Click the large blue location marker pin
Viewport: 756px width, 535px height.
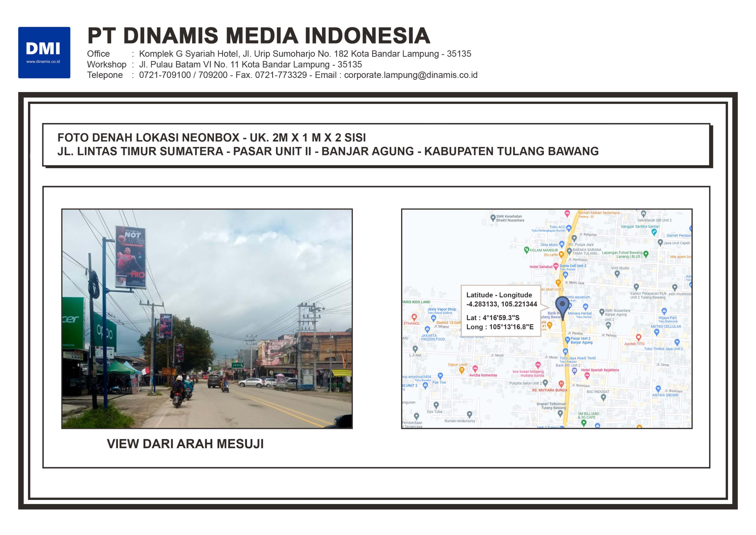pos(562,308)
